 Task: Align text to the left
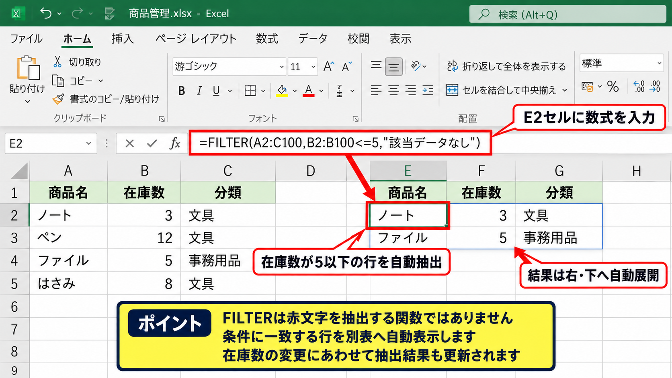click(376, 90)
